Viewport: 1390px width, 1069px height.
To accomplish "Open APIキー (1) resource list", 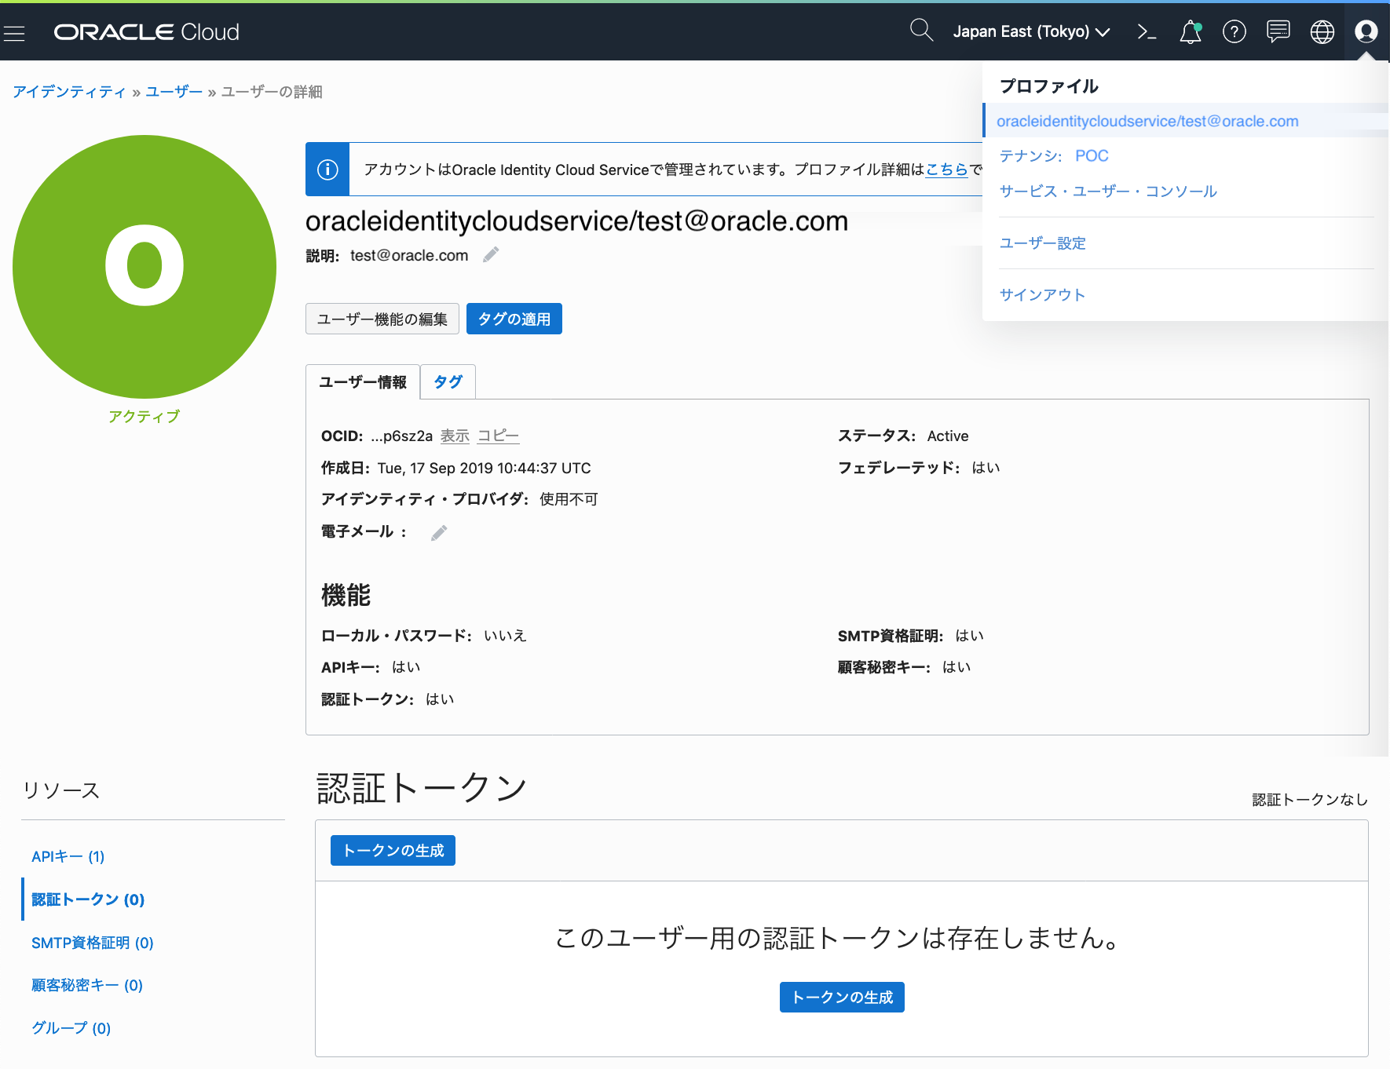I will pos(68,857).
